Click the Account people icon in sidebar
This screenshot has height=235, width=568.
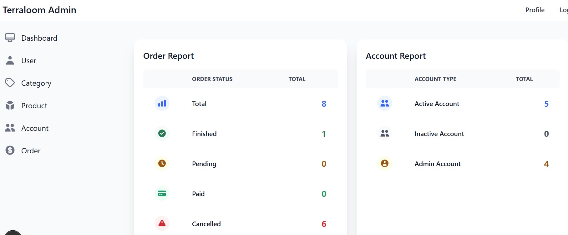(x=10, y=128)
